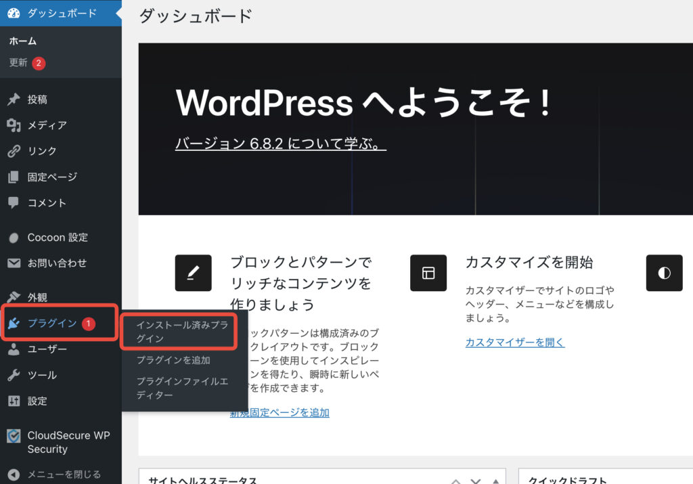Move the サイトヘルスステータス widget up
The image size is (693, 484).
(455, 481)
